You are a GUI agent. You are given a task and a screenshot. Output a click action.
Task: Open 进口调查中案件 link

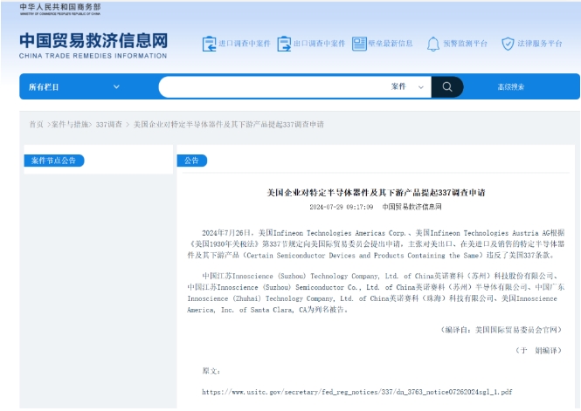[x=245, y=44]
